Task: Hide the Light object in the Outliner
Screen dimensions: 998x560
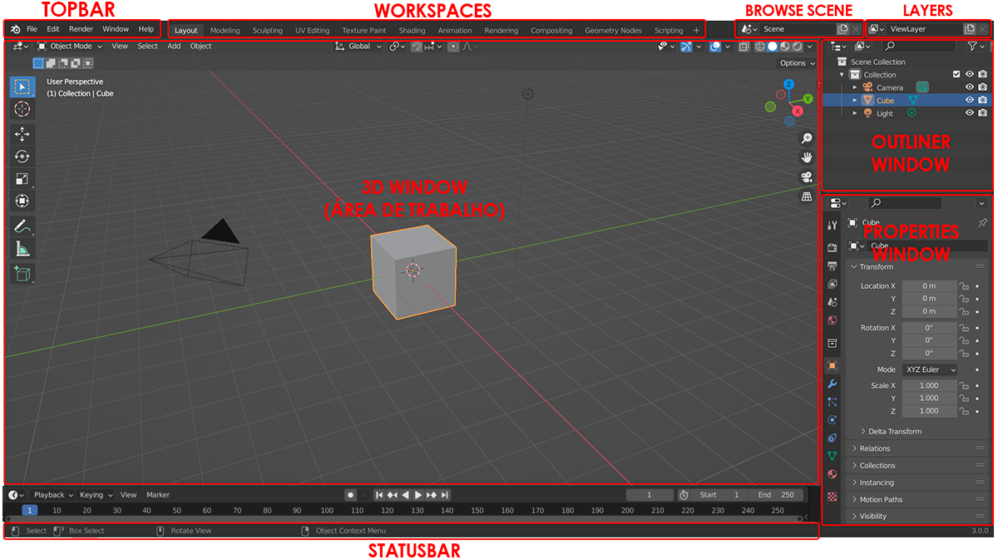Action: (x=970, y=112)
